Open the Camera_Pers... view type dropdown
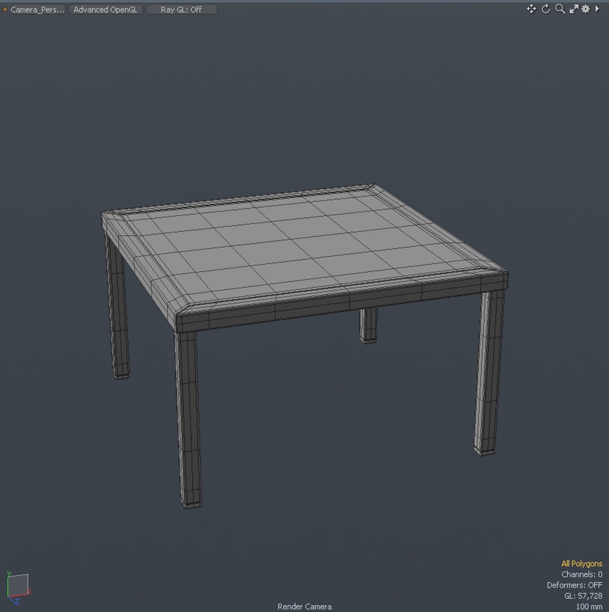 37,10
